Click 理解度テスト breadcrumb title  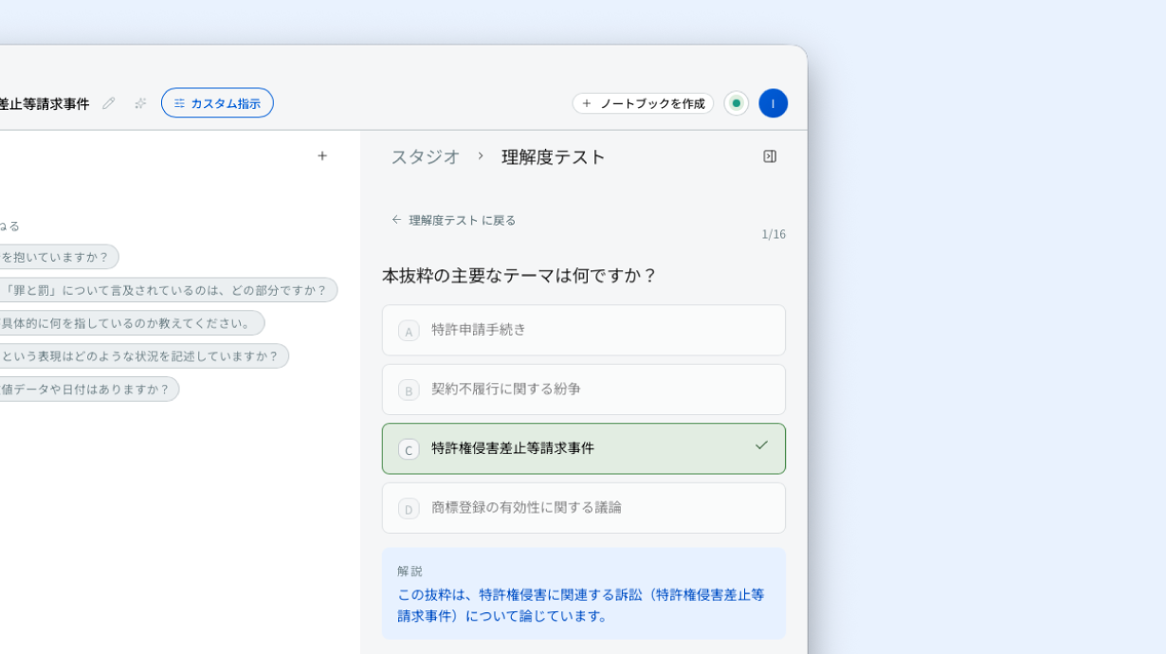pos(554,157)
